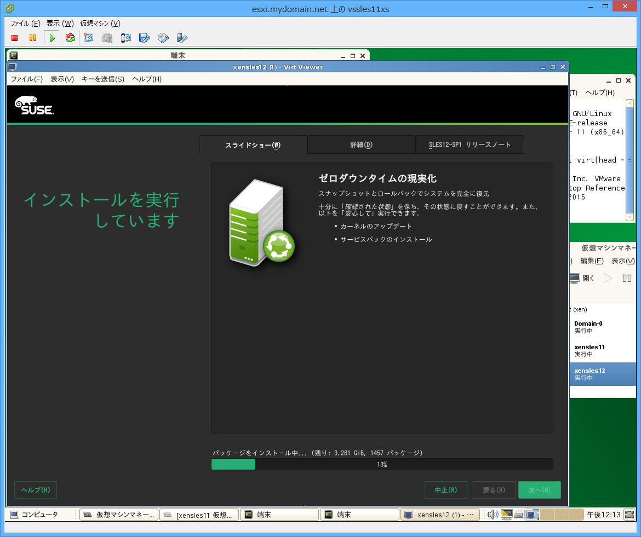This screenshot has width=641, height=537.
Task: Open ヘルプ(H) menu in background terminal
Action: pos(600,93)
